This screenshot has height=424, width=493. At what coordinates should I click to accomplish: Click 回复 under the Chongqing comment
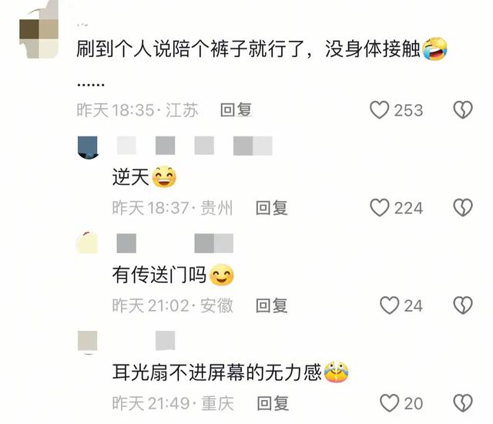273,403
